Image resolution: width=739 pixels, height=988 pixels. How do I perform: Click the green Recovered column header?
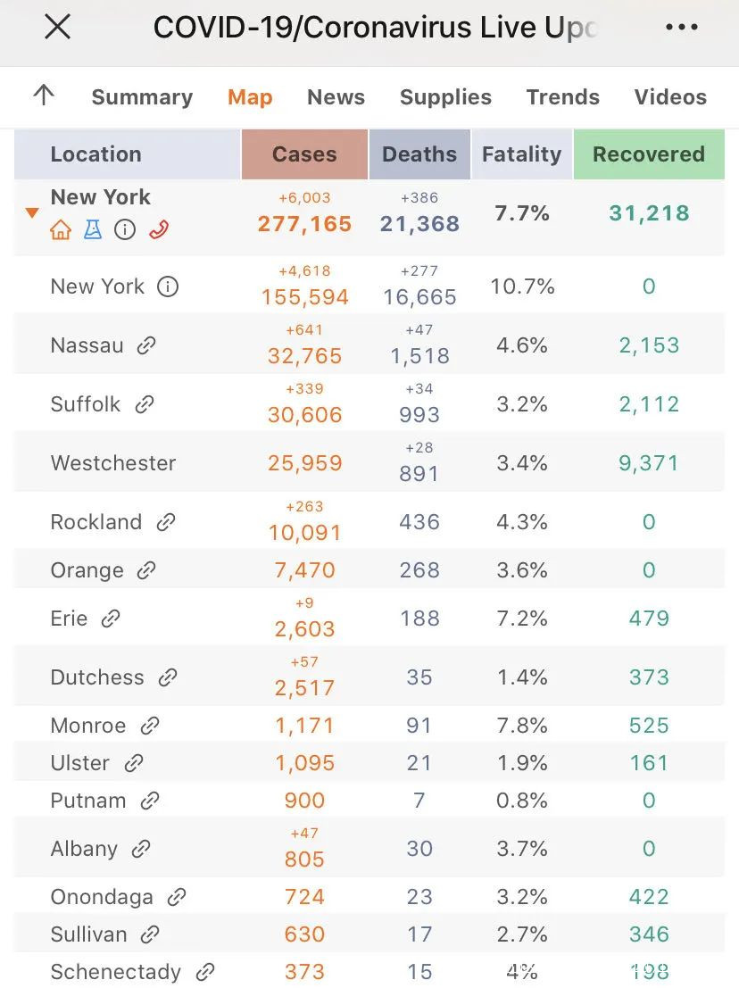[648, 154]
